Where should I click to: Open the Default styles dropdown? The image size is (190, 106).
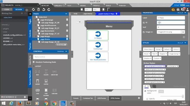167,49
